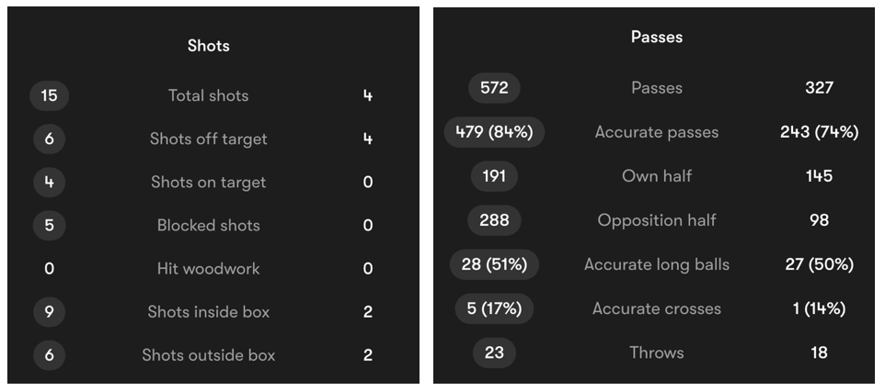Image resolution: width=885 pixels, height=391 pixels.
Task: Click the Accurate passes label
Action: point(657,132)
